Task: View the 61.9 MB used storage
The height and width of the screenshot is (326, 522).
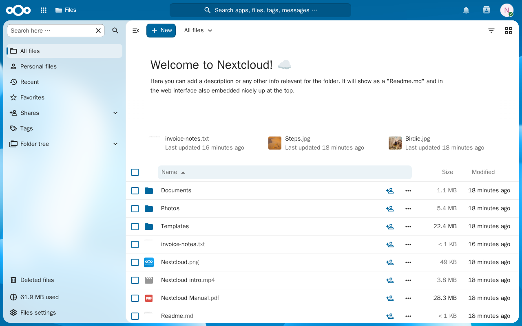Action: pyautogui.click(x=64, y=297)
